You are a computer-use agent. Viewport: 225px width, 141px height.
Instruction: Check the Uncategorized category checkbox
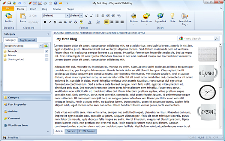pos(47,59)
